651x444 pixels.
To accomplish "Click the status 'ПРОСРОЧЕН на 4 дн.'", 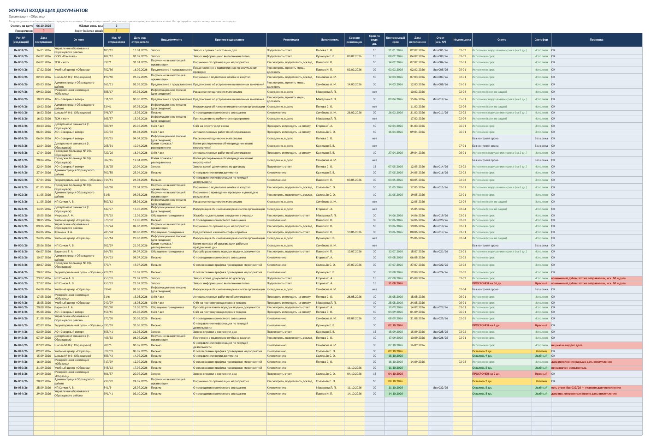I will point(502,325).
